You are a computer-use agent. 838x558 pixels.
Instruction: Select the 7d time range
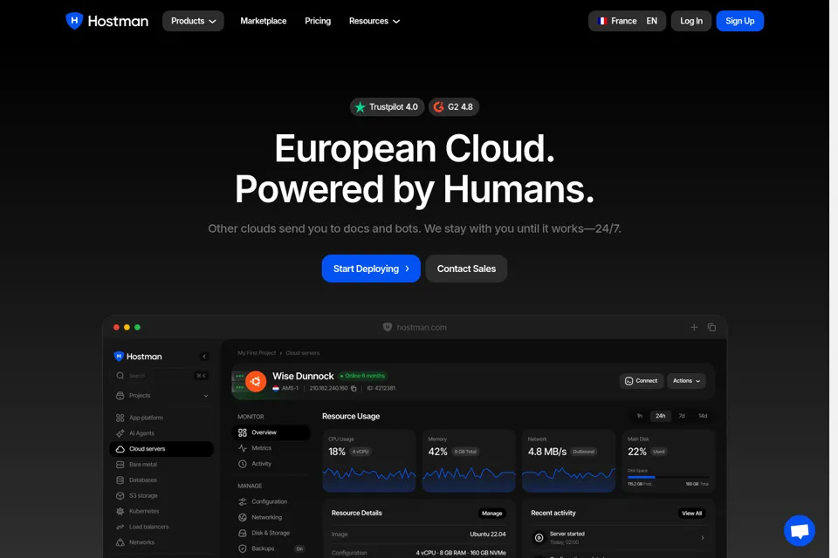coord(682,416)
